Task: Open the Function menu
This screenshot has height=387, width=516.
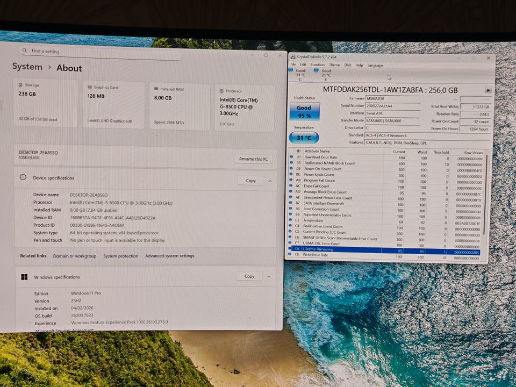Action: [x=317, y=65]
